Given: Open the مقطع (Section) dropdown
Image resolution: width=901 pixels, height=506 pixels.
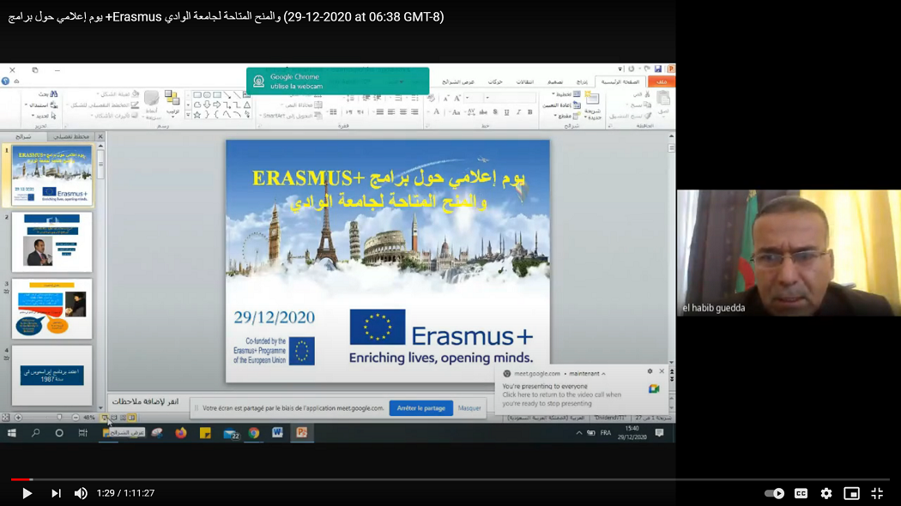Looking at the screenshot, I should click(566, 116).
